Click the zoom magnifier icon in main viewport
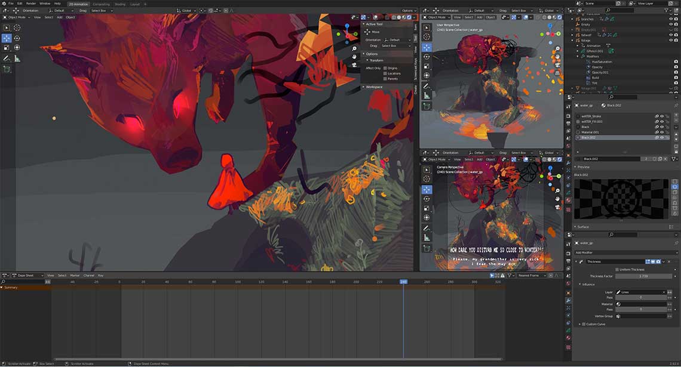This screenshot has width=681, height=367. point(354,48)
